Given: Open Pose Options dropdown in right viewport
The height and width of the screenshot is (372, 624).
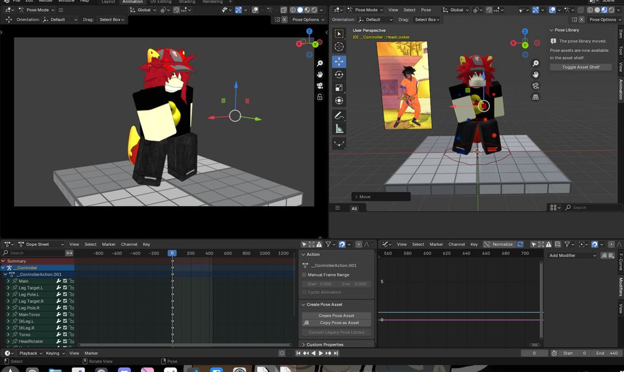Looking at the screenshot, I should tap(605, 19).
